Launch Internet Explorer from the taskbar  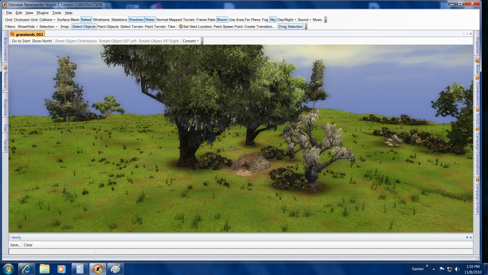[x=27, y=269]
